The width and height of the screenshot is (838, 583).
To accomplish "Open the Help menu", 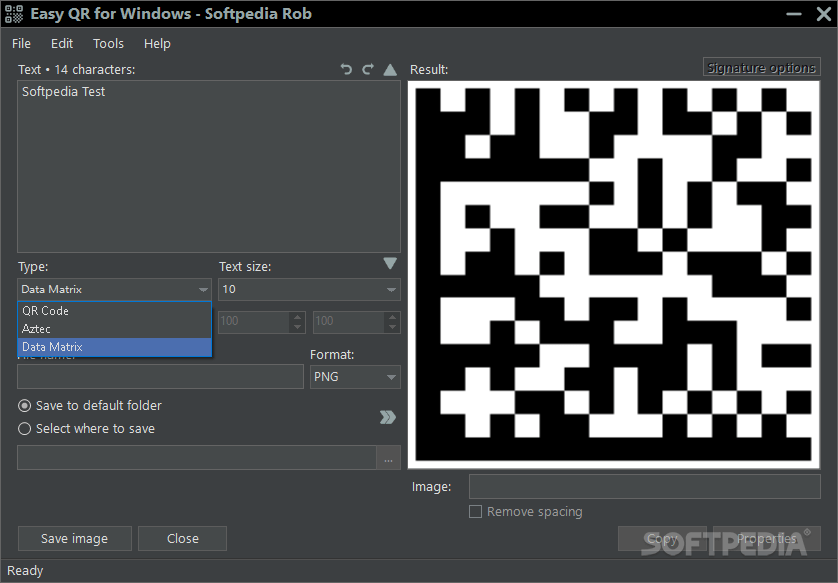I will (157, 43).
